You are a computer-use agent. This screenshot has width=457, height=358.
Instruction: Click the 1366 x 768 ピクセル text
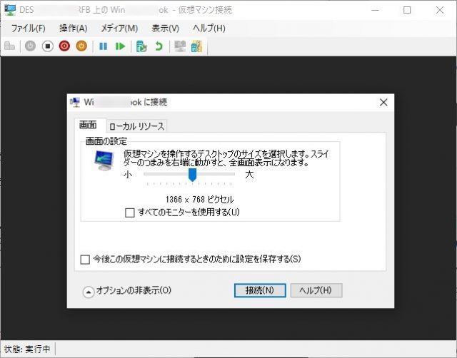tap(200, 200)
